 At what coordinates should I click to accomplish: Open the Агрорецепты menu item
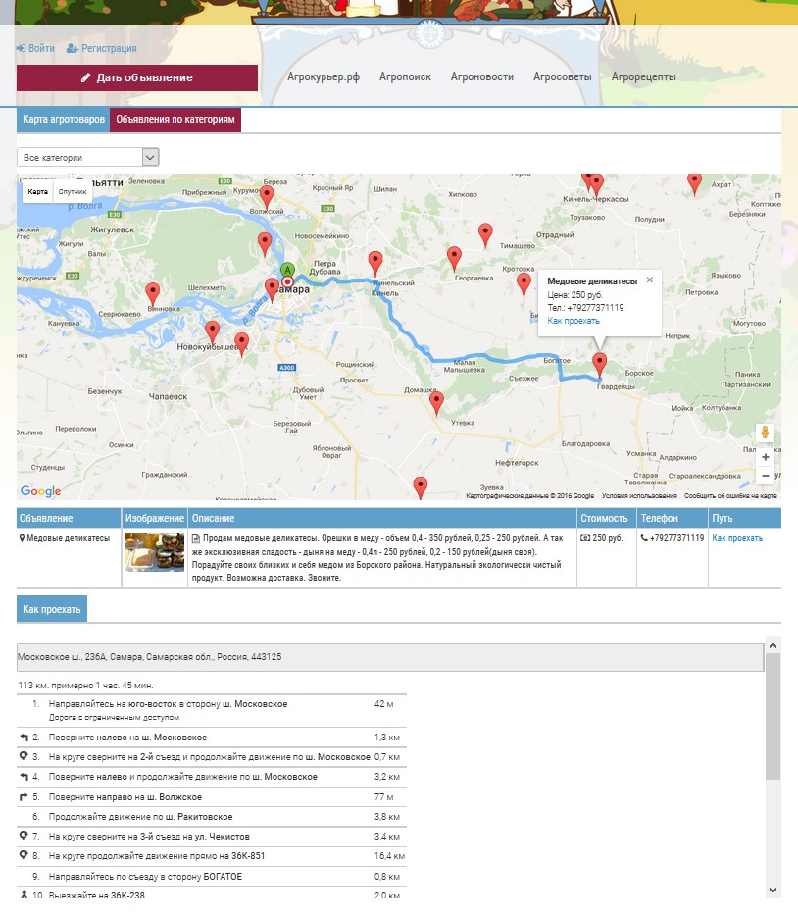(644, 76)
